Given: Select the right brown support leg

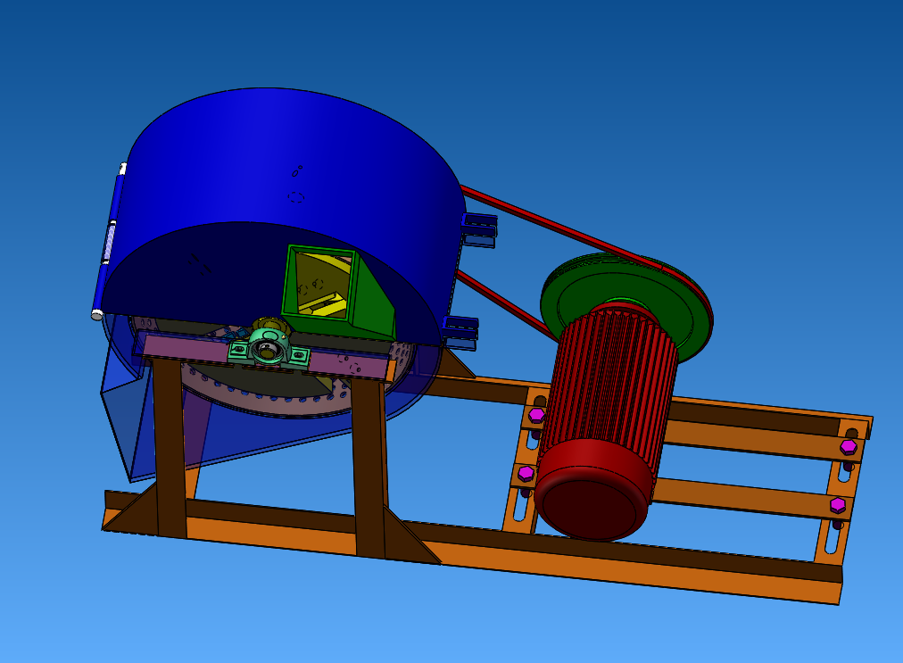Looking at the screenshot, I should click(369, 464).
